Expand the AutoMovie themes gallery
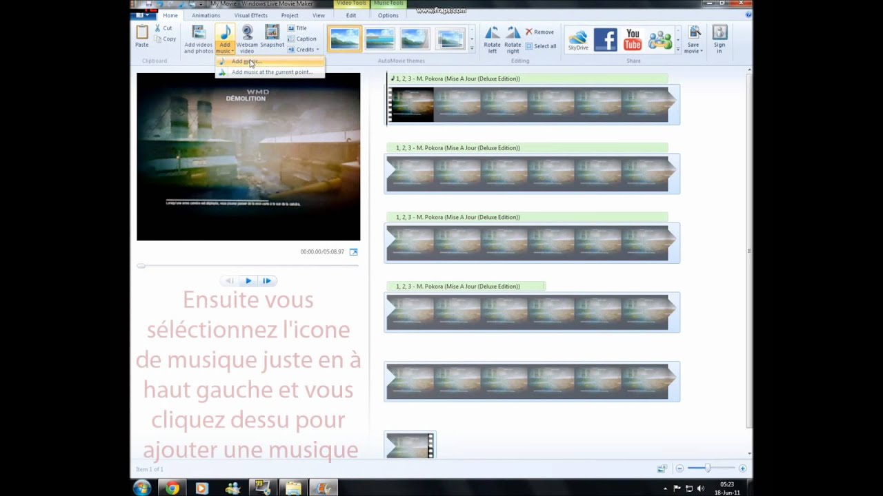The image size is (883, 496). [x=472, y=50]
